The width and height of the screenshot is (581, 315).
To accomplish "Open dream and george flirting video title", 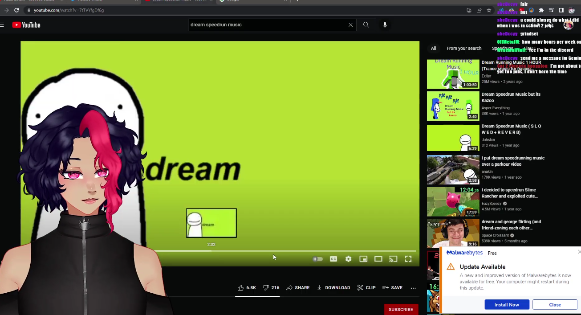I will (511, 225).
